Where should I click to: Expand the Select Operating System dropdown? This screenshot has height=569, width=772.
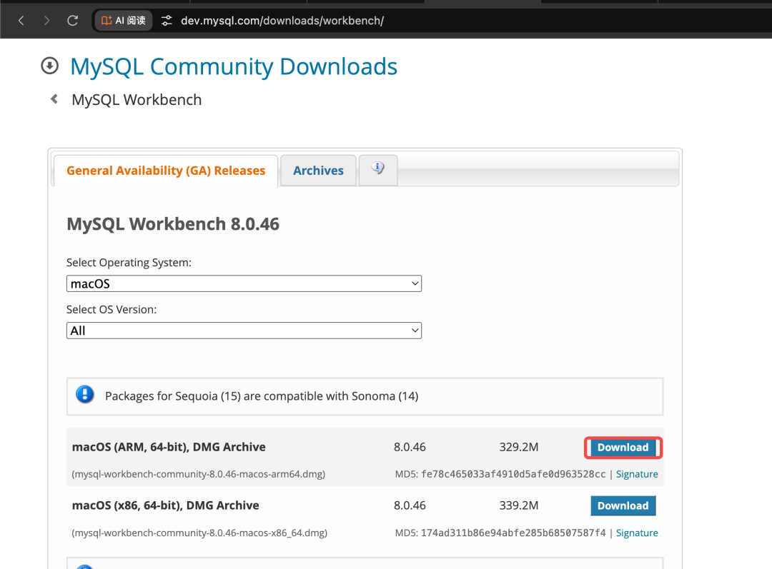(244, 283)
